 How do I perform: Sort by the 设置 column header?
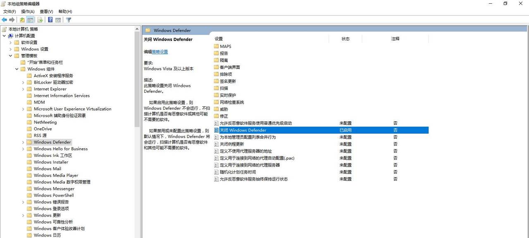point(219,39)
